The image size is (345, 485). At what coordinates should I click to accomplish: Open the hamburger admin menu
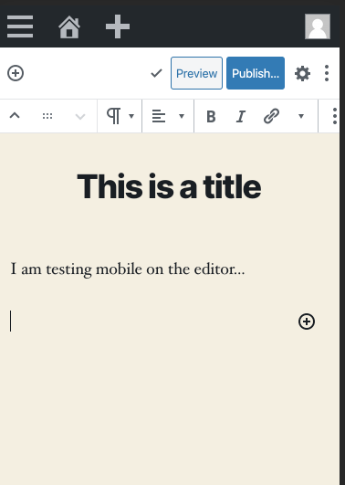(20, 26)
